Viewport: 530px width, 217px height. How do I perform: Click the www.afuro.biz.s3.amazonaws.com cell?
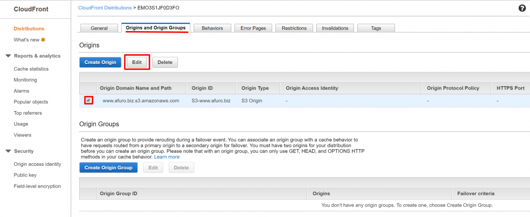click(x=141, y=101)
